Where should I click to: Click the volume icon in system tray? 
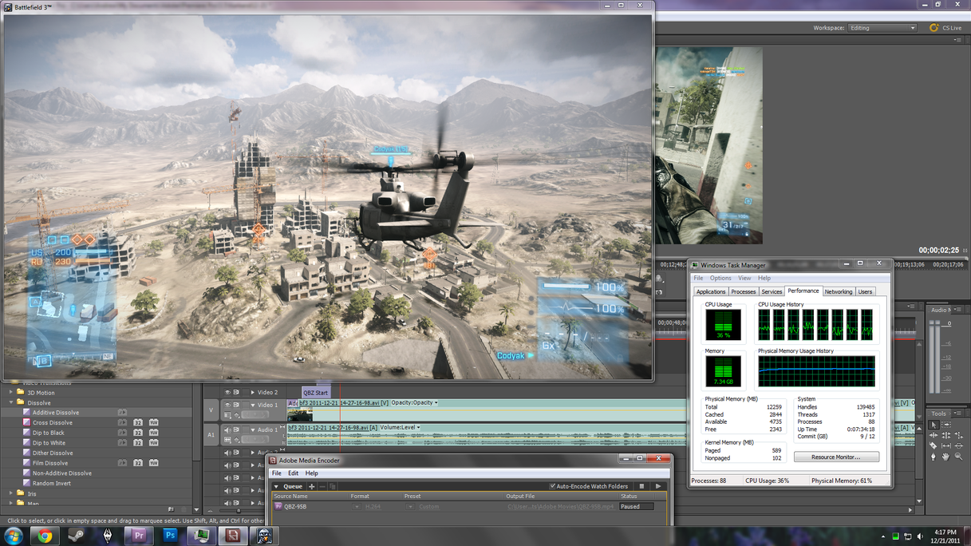(920, 536)
